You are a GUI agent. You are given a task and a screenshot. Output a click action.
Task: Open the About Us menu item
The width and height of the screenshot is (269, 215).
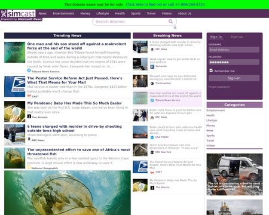(185, 14)
